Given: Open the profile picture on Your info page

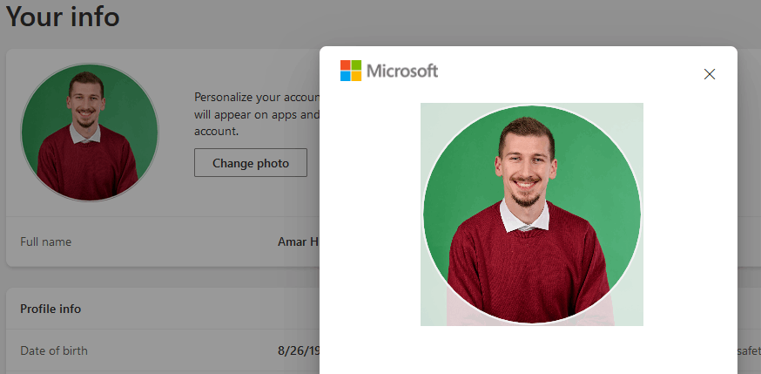Looking at the screenshot, I should point(90,133).
